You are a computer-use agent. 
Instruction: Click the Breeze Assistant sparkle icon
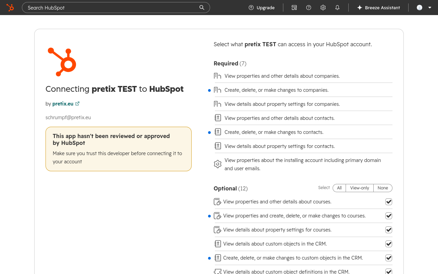(360, 8)
